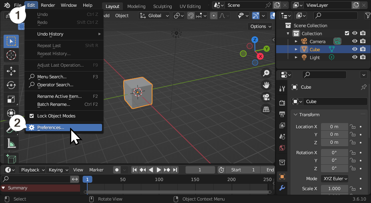371x203 pixels.
Task: Click the Location X value field
Action: click(334, 127)
